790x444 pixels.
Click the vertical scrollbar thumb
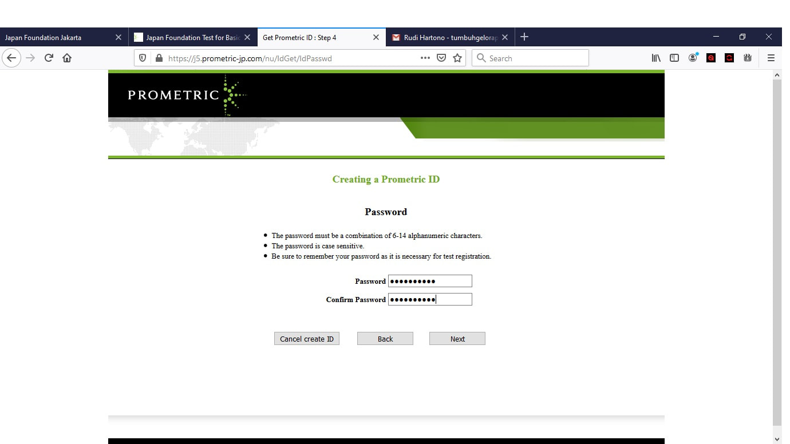(777, 252)
